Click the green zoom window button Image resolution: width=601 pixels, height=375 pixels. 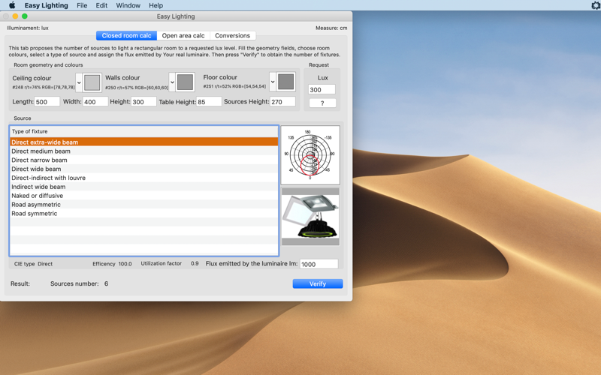(x=25, y=16)
